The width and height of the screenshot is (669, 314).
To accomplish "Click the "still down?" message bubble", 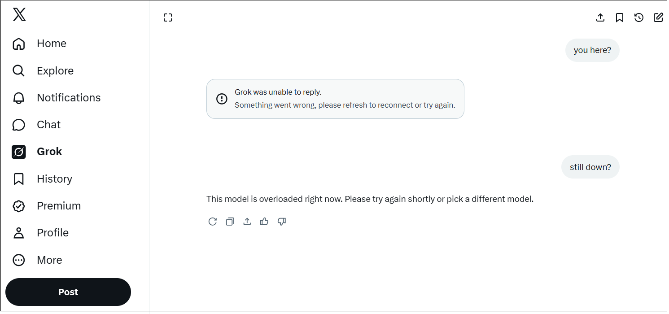I will 590,167.
